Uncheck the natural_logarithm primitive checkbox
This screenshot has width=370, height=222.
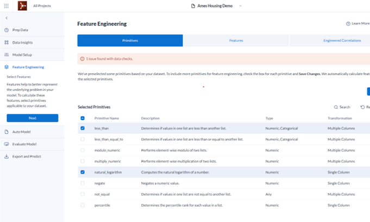pyautogui.click(x=83, y=172)
